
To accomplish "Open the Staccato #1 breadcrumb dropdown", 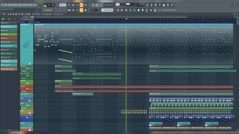I will pos(58,14).
